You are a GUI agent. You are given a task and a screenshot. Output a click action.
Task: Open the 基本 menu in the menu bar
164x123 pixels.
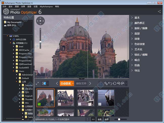coord(10,7)
